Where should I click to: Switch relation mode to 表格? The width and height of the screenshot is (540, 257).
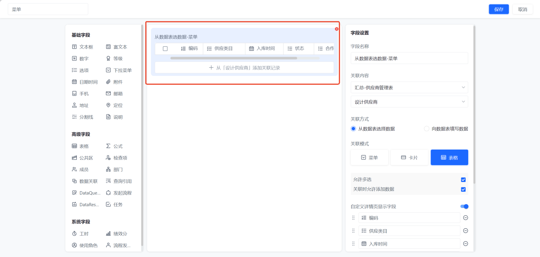449,157
